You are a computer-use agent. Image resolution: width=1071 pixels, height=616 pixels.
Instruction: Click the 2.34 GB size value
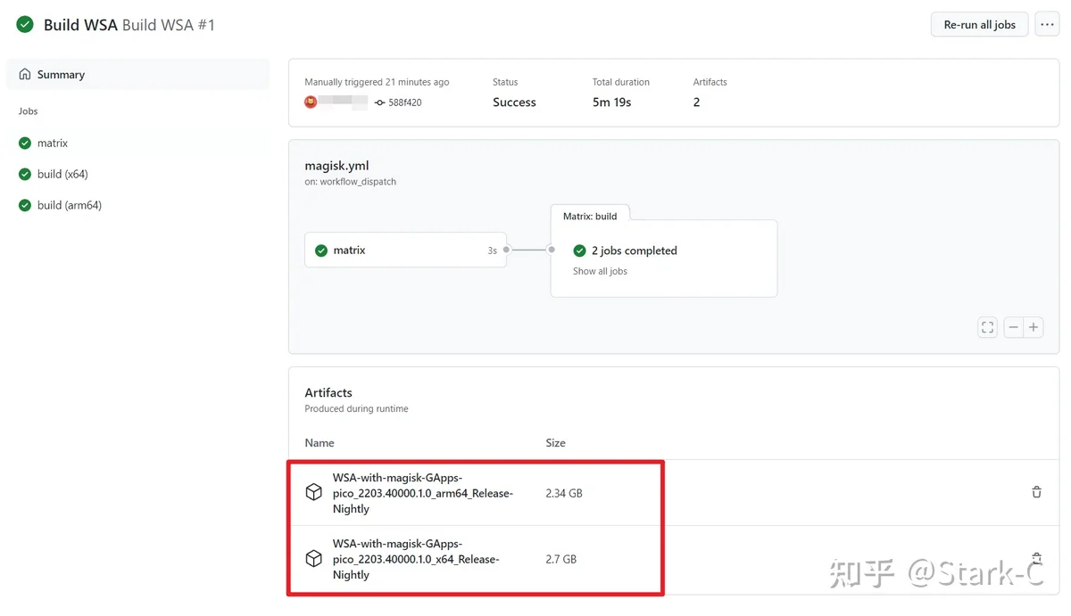pos(564,493)
